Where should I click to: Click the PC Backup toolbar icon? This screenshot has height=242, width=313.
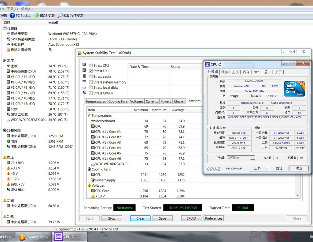tap(12, 15)
